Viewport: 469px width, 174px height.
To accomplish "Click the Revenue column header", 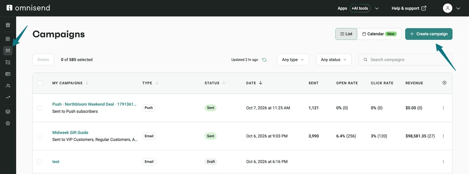I will tap(414, 83).
